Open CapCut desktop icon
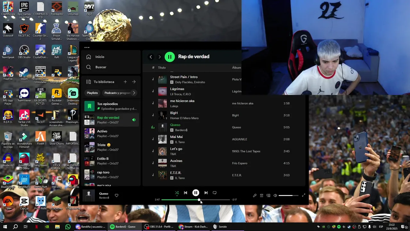Image resolution: width=410 pixels, height=231 pixels. [24, 203]
